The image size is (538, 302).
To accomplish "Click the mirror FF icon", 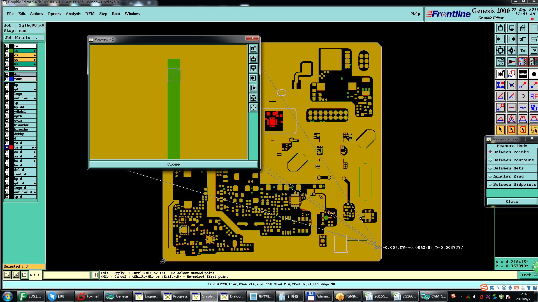I will [x=534, y=96].
